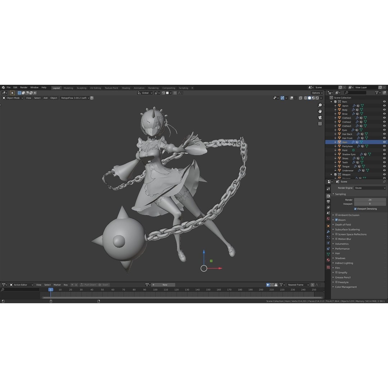Open the Render Engine dropdown

[x=370, y=188]
